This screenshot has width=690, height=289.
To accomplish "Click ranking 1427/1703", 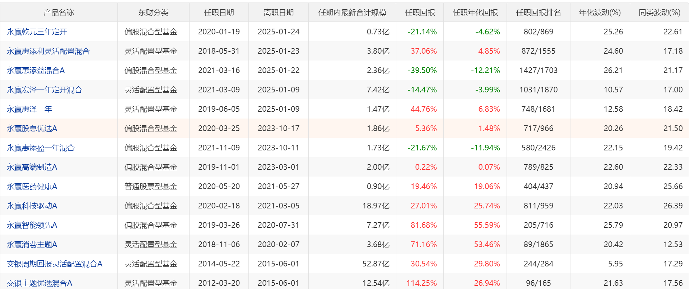I will coord(539,71).
